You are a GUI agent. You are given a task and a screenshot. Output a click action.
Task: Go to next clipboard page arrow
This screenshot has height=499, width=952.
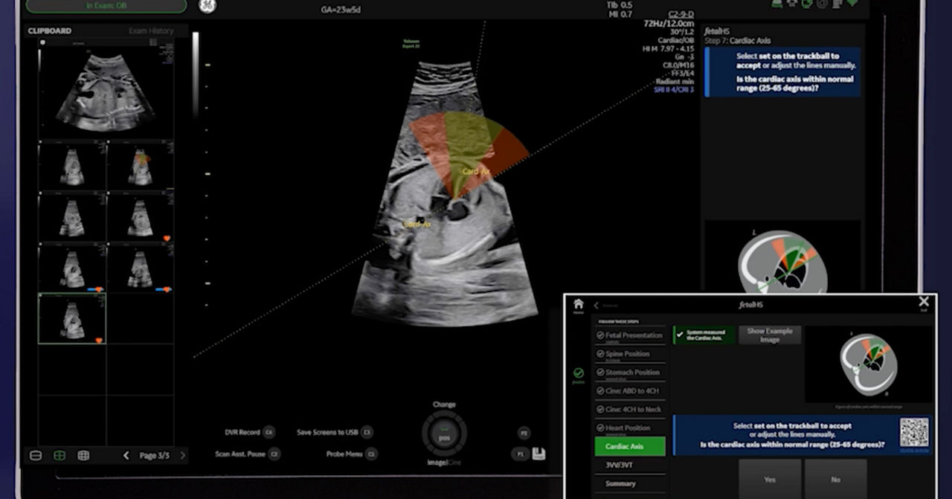(x=182, y=456)
